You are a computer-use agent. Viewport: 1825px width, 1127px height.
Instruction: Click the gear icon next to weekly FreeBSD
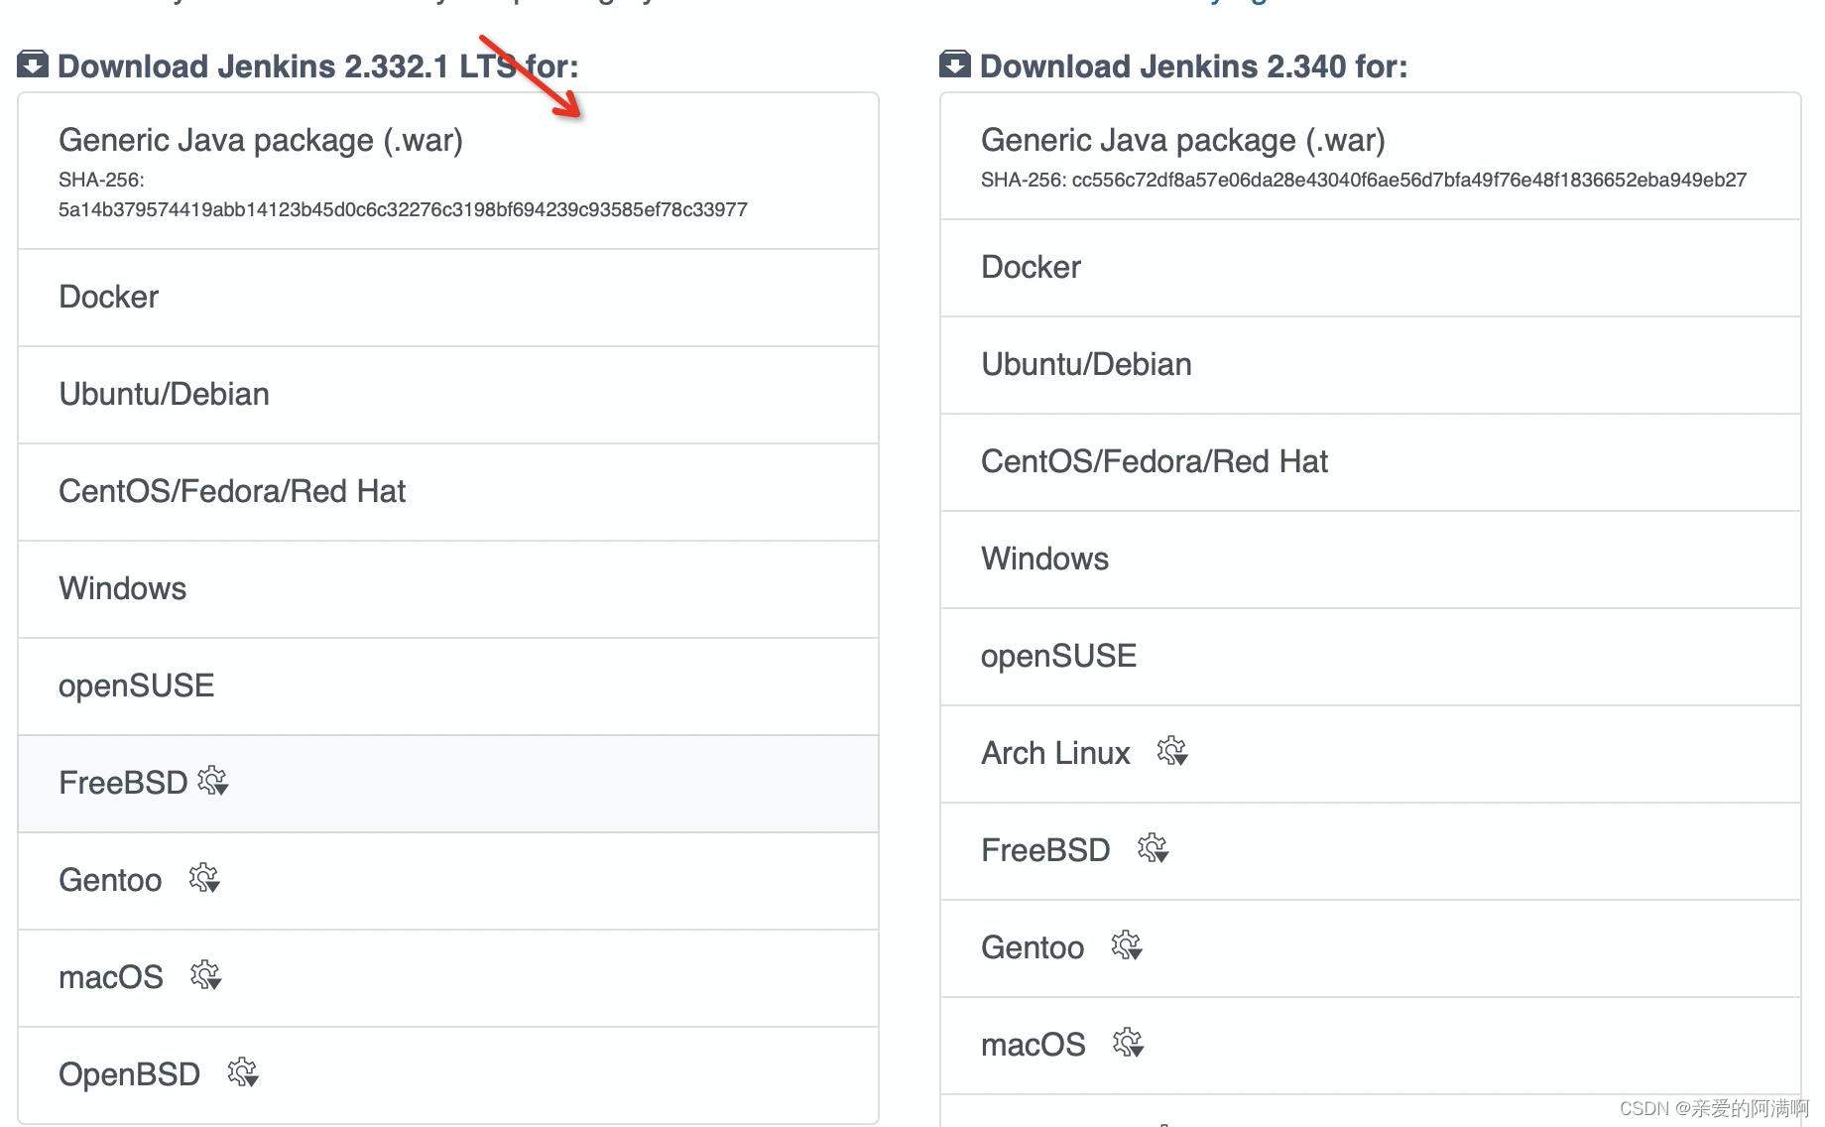pyautogui.click(x=1153, y=848)
